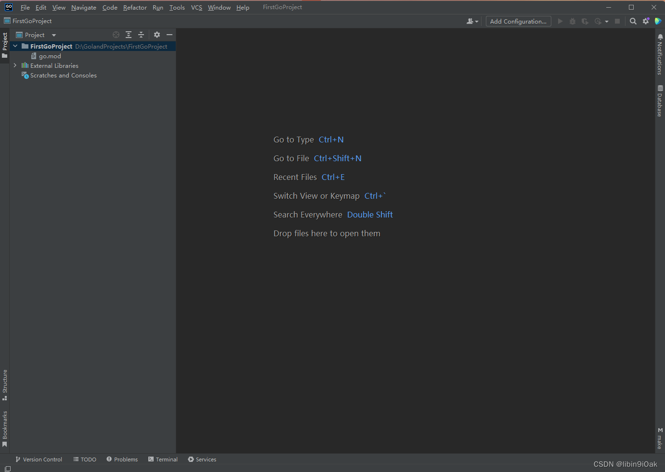Open the TODO tool window
The height and width of the screenshot is (472, 665).
click(85, 459)
